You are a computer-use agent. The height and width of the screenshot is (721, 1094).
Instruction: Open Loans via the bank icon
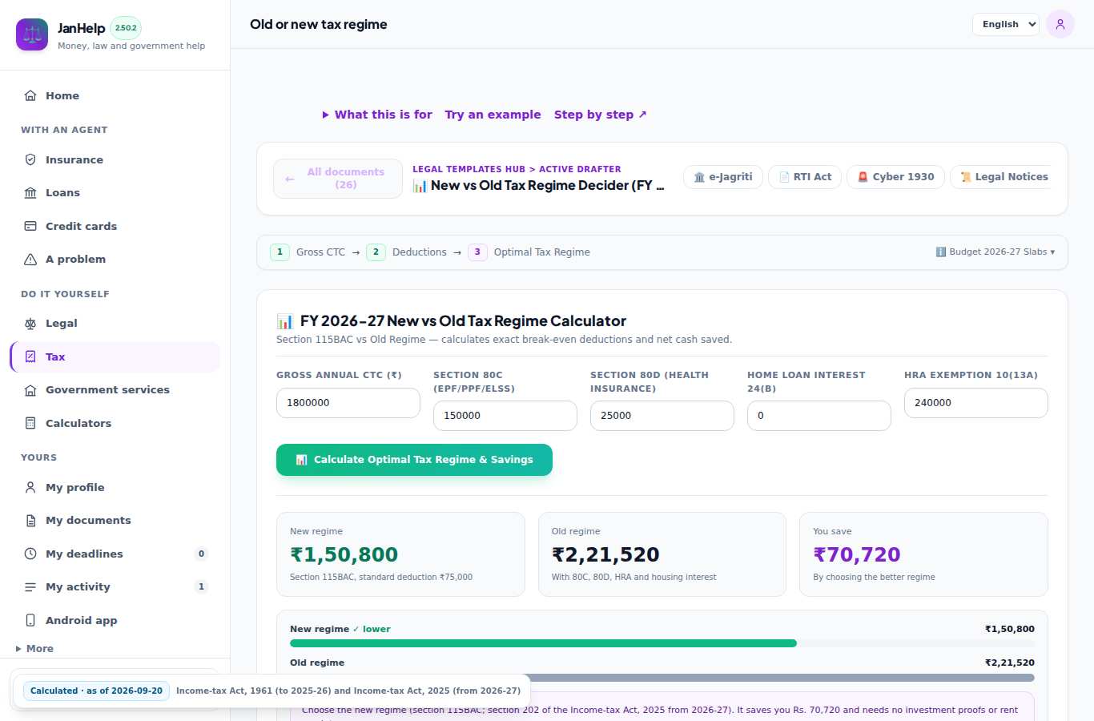[30, 192]
